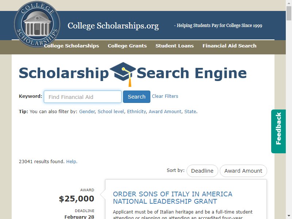The height and width of the screenshot is (219, 292).
Task: Click the blue Search button
Action: (137, 97)
